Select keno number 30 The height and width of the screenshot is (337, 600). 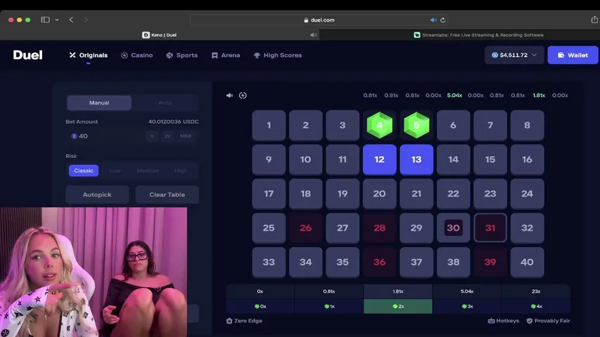coord(454,227)
